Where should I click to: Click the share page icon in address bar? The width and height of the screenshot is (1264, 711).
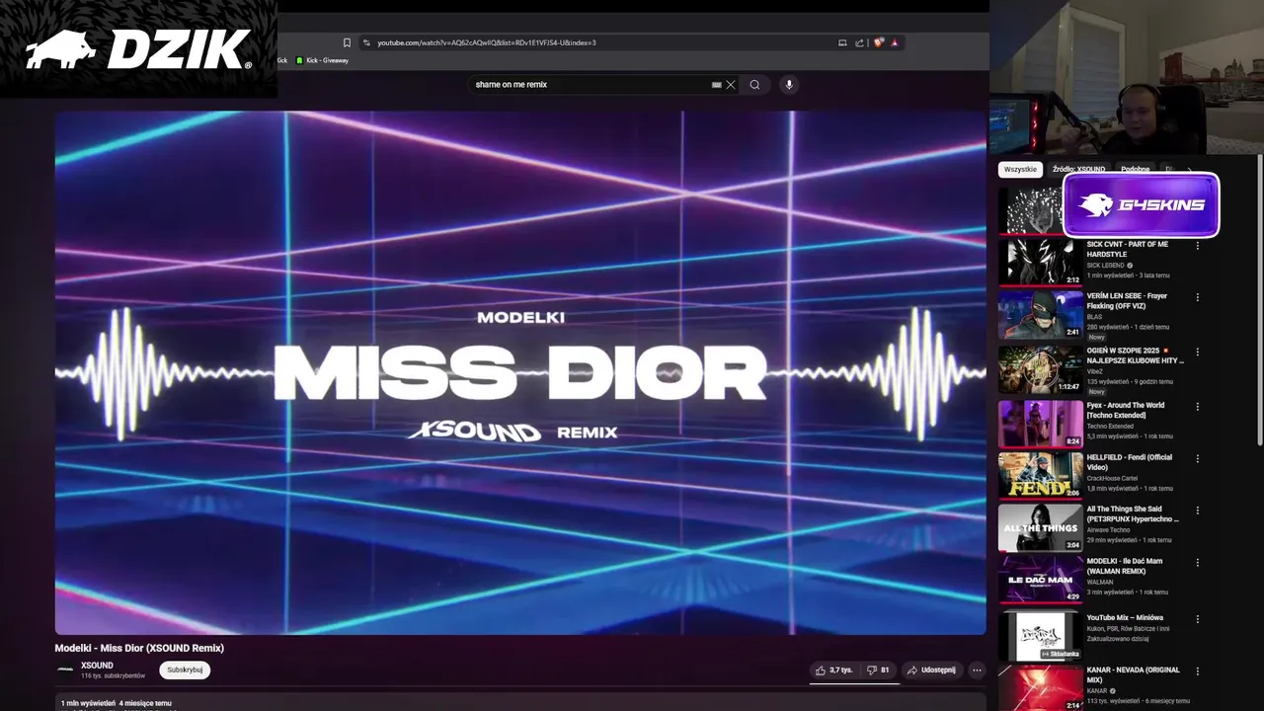click(859, 42)
